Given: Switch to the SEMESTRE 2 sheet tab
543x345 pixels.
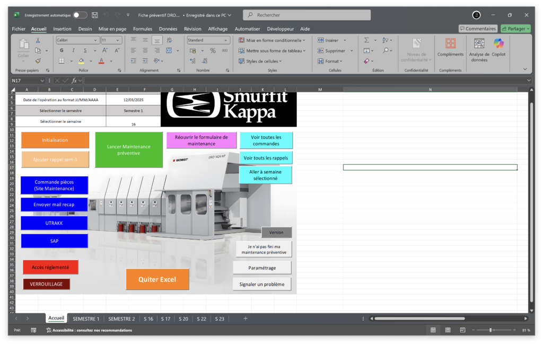Looking at the screenshot, I should 121,319.
